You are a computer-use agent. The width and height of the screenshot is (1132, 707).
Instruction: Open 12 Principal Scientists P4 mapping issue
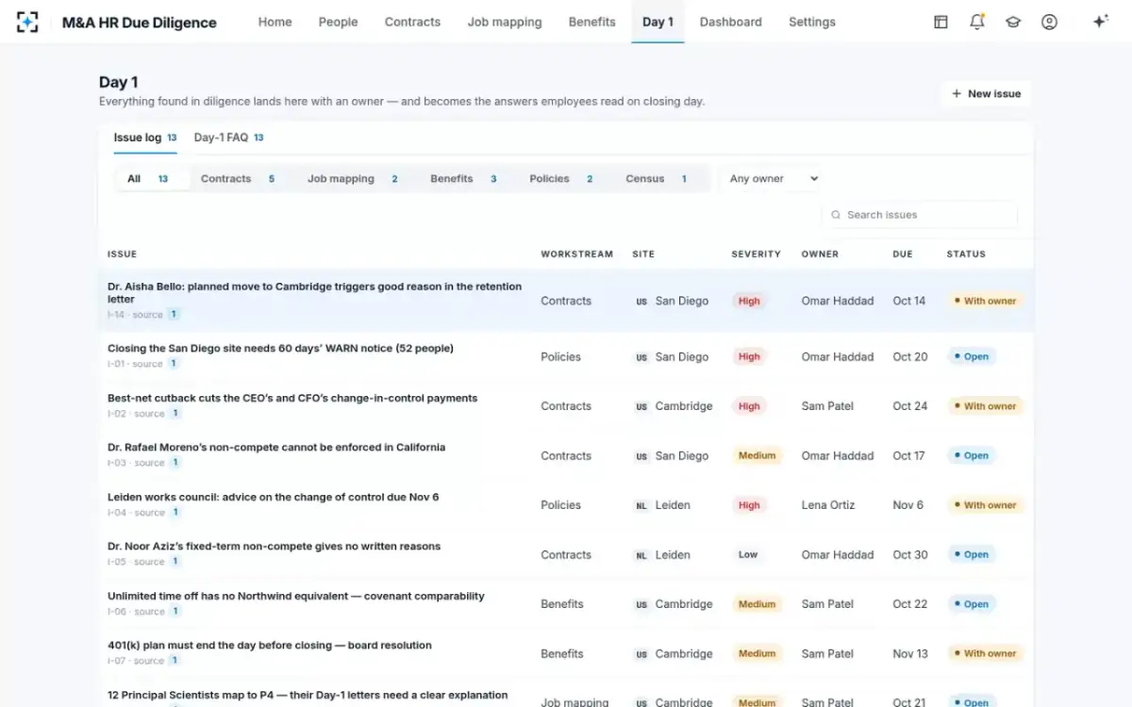pyautogui.click(x=308, y=695)
